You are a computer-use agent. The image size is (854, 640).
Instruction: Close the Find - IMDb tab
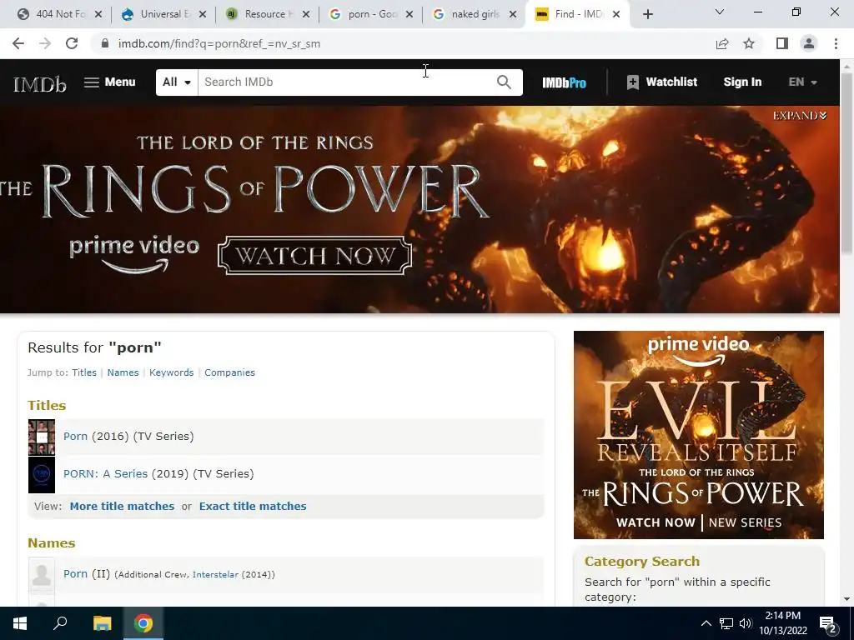click(616, 14)
